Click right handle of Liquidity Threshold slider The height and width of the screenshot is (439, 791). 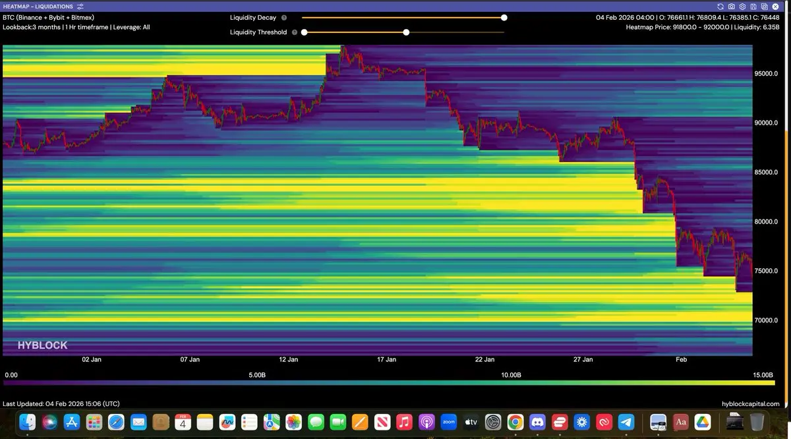pyautogui.click(x=406, y=32)
